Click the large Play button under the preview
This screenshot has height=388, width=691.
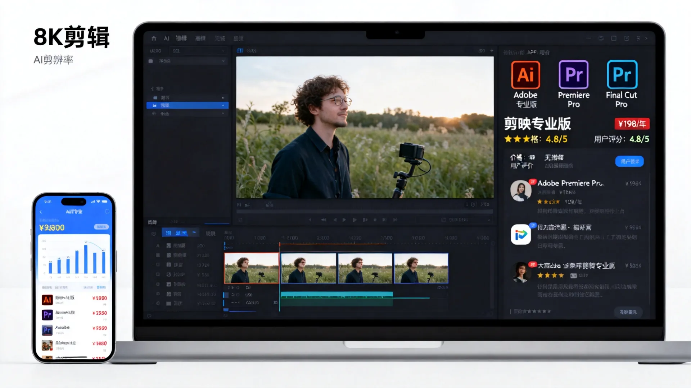(354, 220)
